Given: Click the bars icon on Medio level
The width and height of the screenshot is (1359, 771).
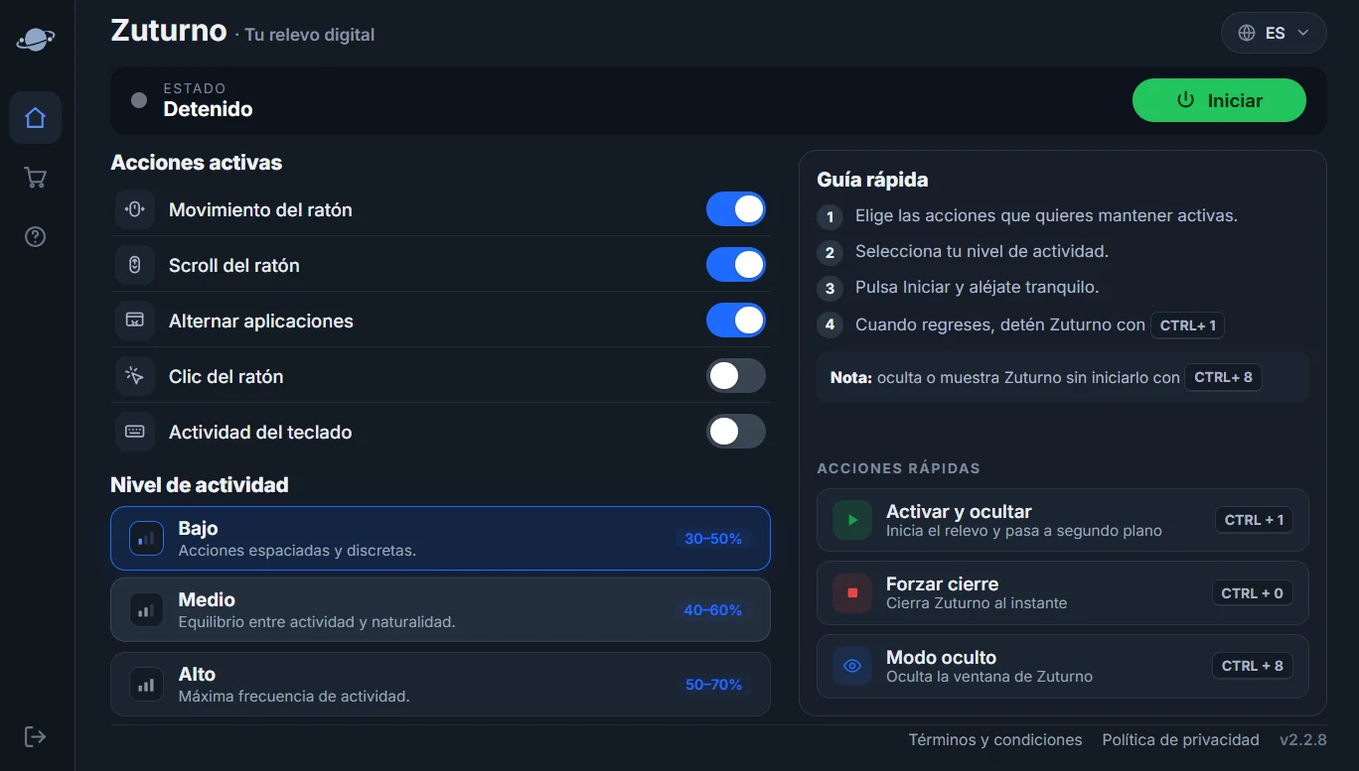Looking at the screenshot, I should pyautogui.click(x=147, y=610).
